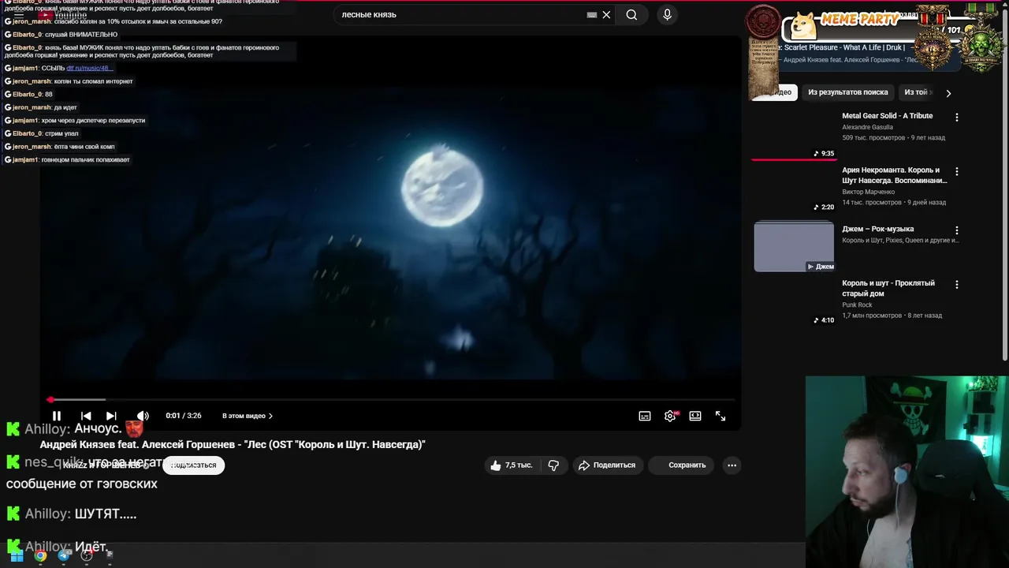Open more actions under the video
This screenshot has width=1009, height=568.
[732, 465]
